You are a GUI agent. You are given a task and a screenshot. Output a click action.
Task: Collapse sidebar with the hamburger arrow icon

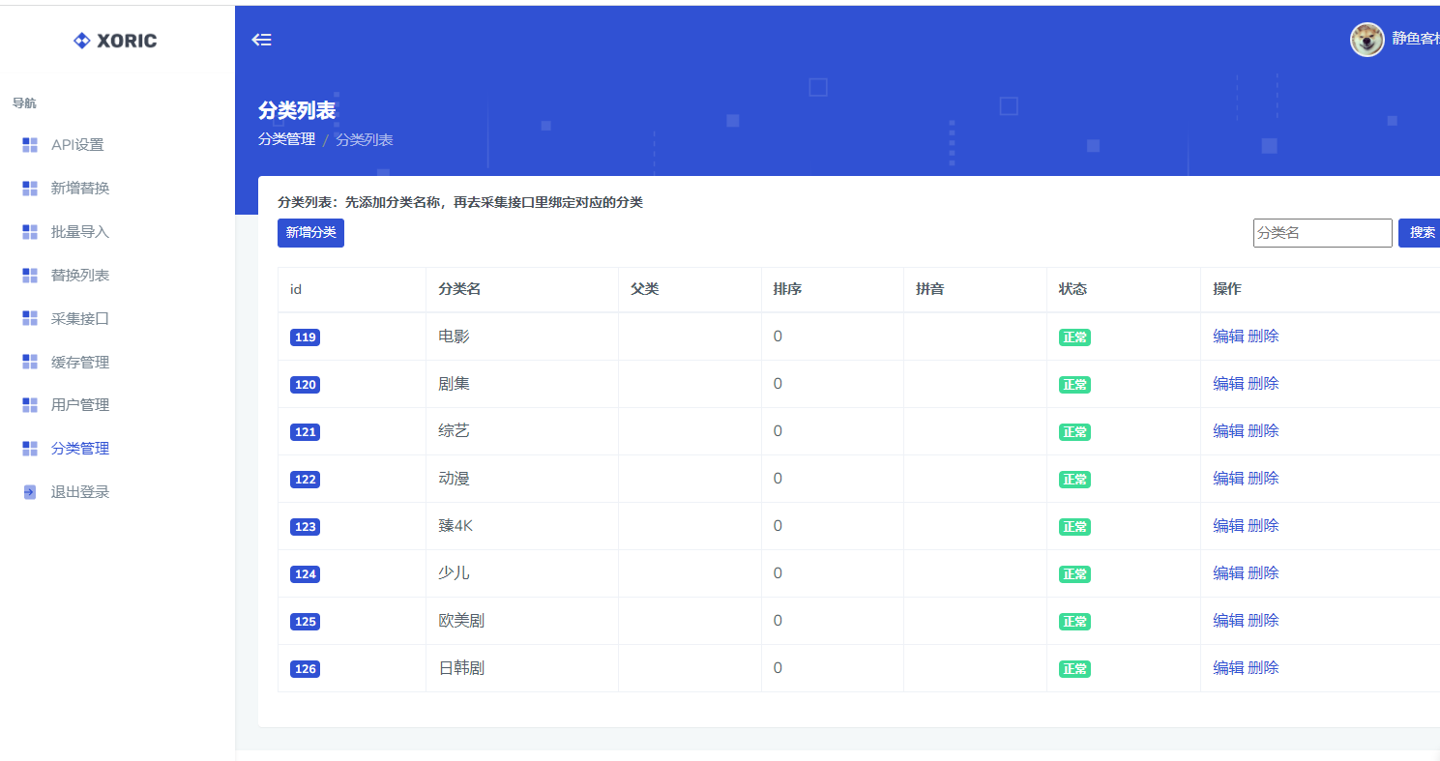coord(261,40)
